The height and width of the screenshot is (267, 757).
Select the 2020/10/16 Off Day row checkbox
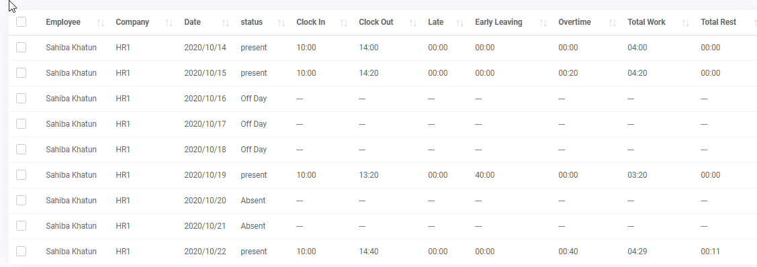[x=21, y=99]
